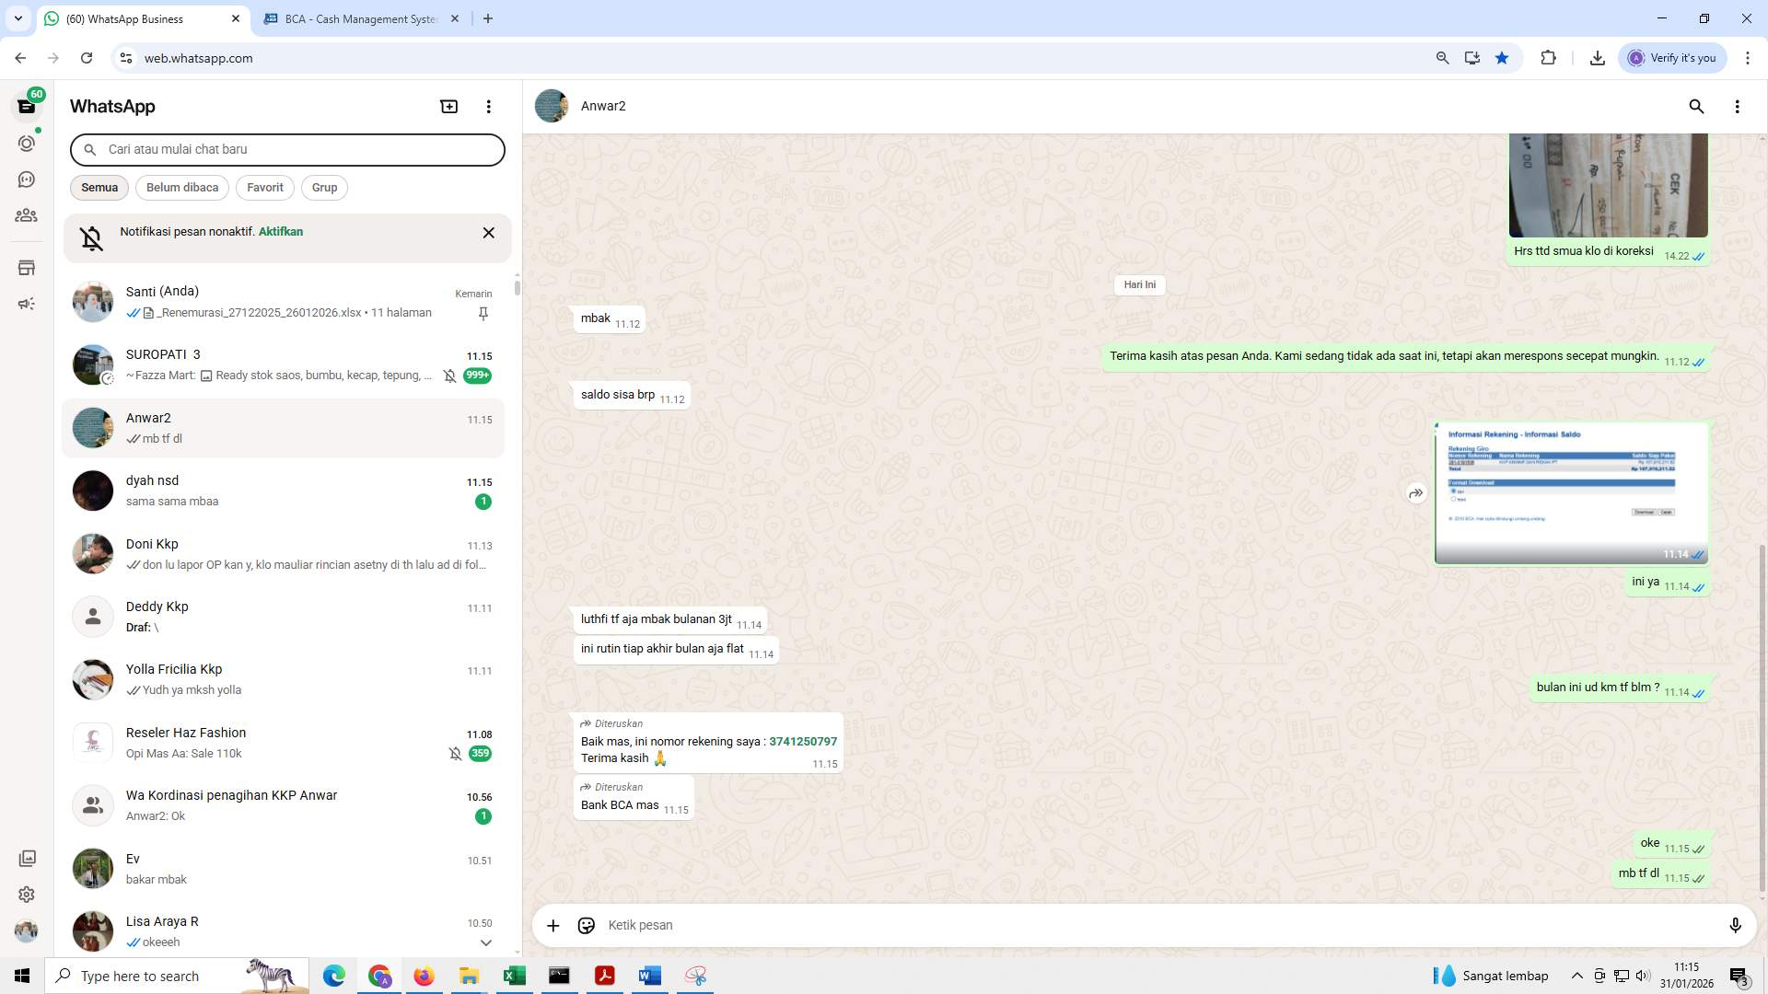Open the Channels icon in the sidebar
Screen dimensions: 1768x994
[27, 179]
